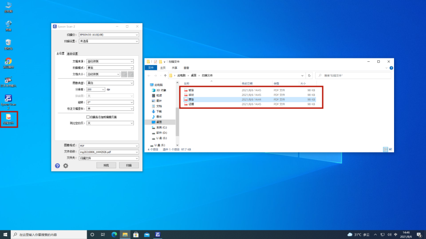Open 此电脑 desktop icon
Image resolution: width=426 pixels, height=239 pixels.
point(8,7)
